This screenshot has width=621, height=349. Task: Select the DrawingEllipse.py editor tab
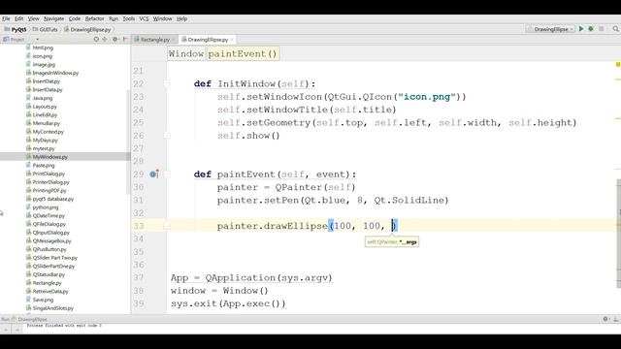[208, 40]
